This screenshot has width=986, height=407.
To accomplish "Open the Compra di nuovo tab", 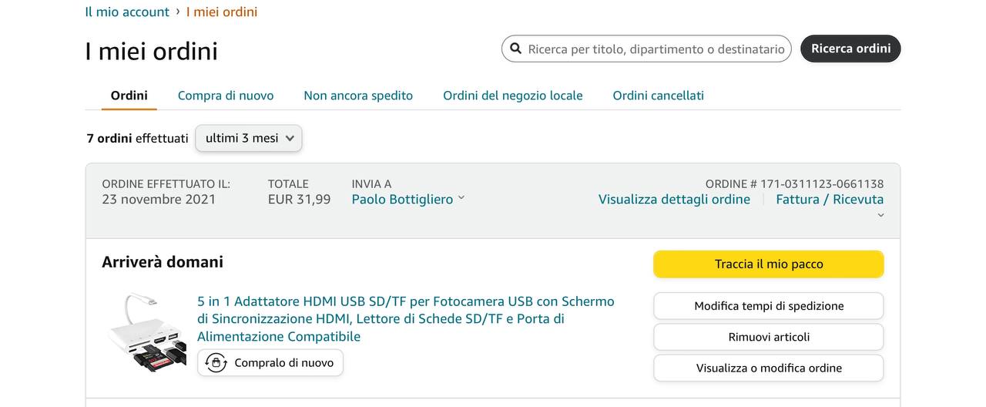I will coord(226,96).
